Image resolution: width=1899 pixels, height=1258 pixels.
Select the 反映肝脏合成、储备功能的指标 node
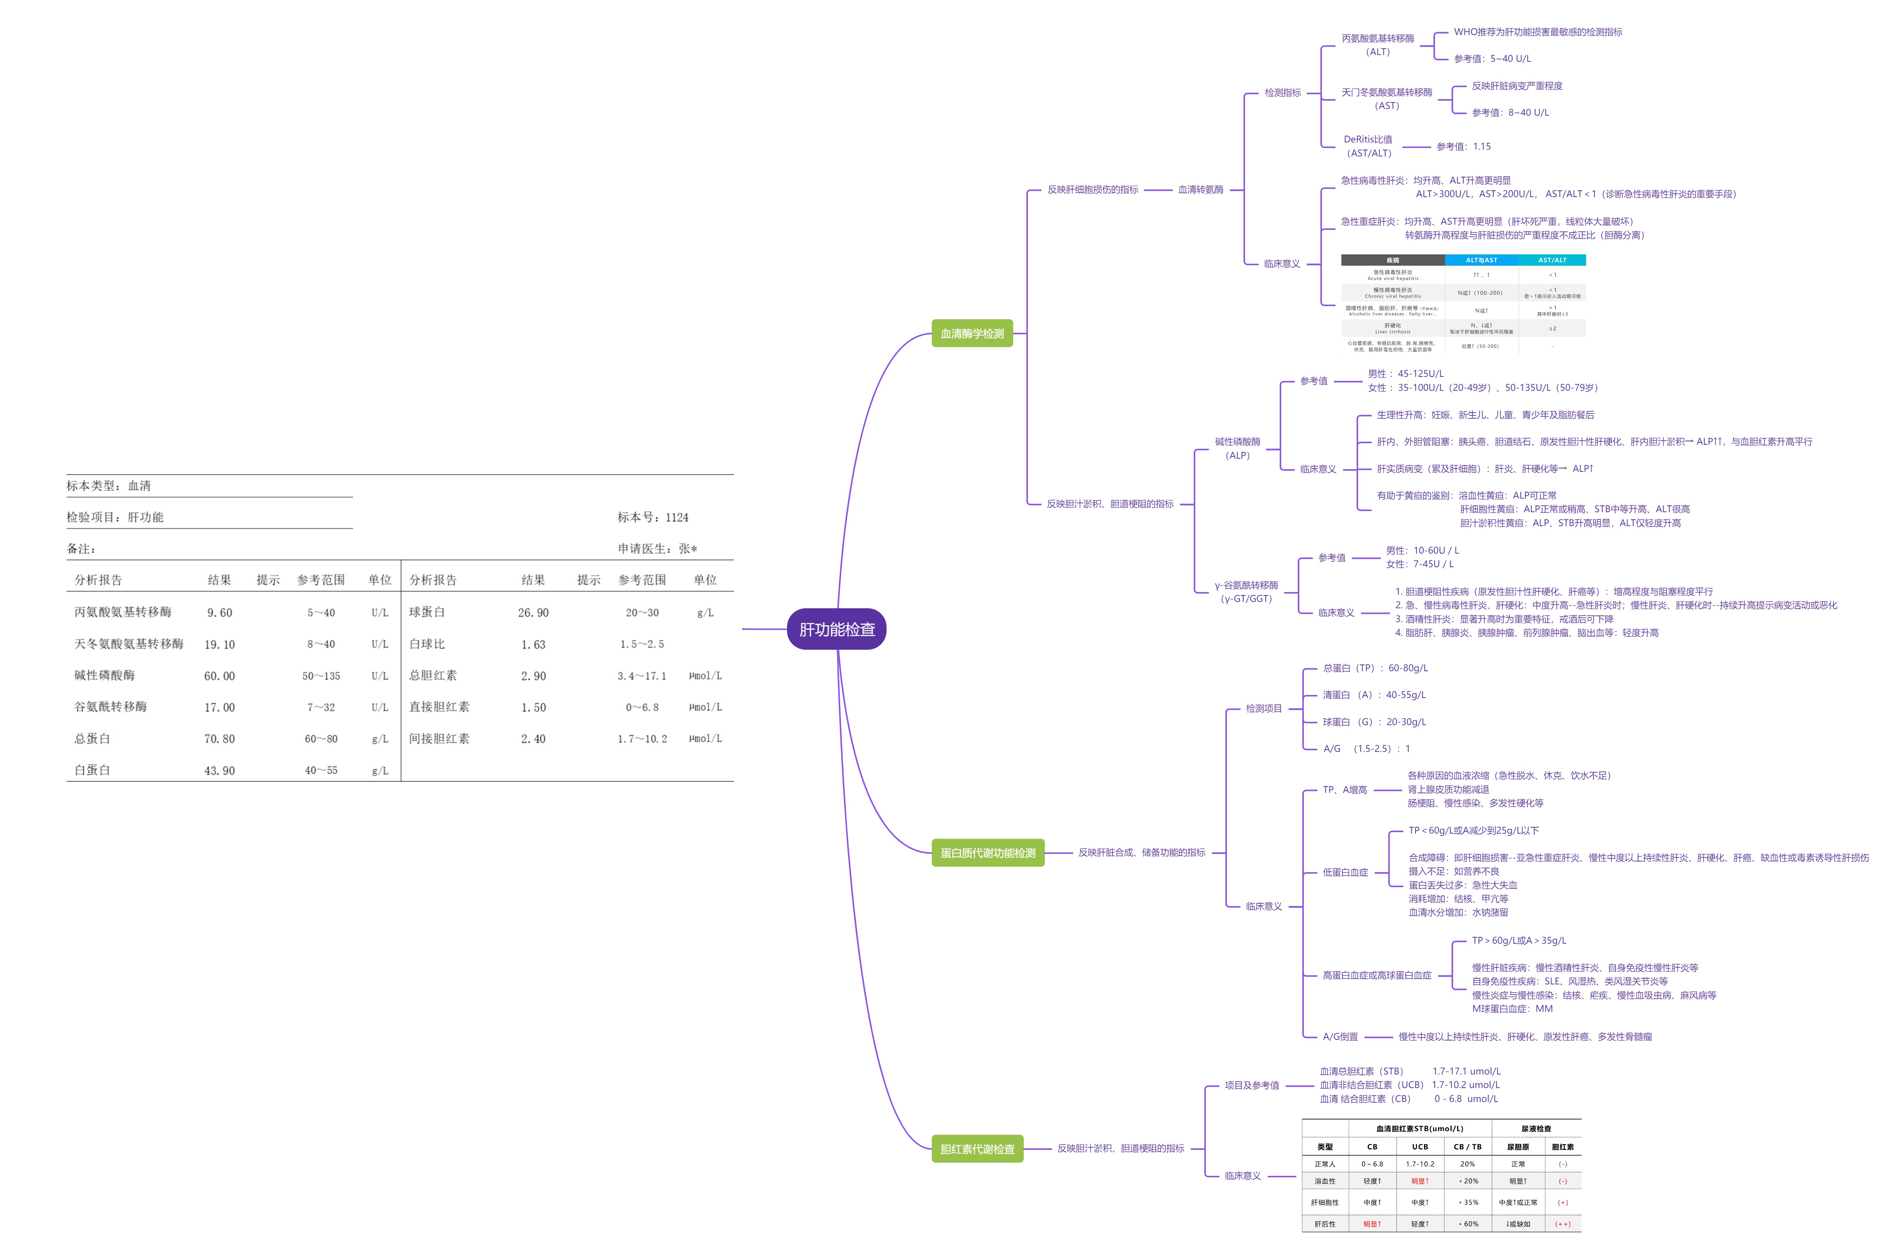coord(1141,853)
